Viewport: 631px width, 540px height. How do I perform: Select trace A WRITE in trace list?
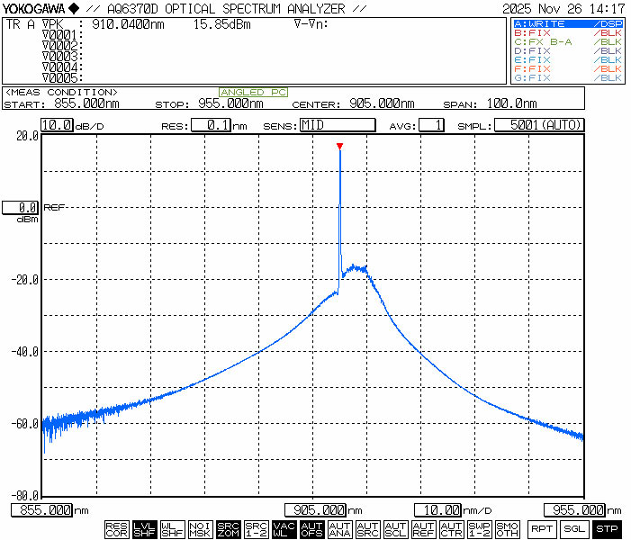pyautogui.click(x=567, y=23)
